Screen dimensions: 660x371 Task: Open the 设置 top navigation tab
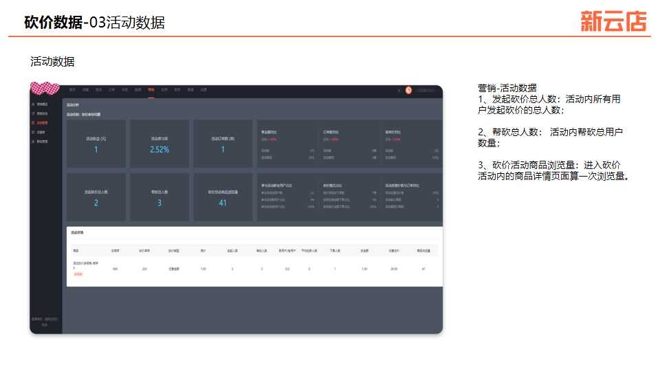[x=203, y=89]
